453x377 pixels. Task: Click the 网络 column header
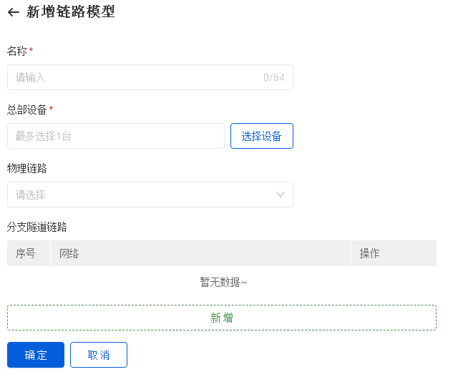[69, 253]
